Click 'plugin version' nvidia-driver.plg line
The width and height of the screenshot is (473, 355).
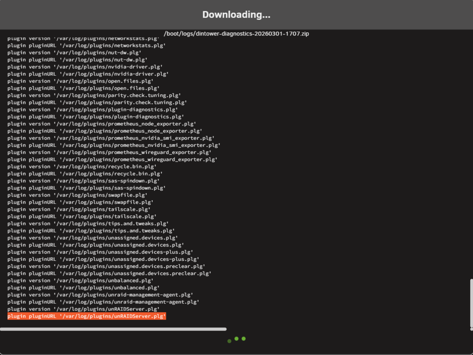(x=85, y=67)
